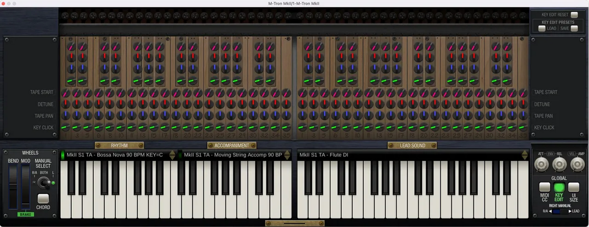Click the Global label above MIDI CC

tap(559, 178)
